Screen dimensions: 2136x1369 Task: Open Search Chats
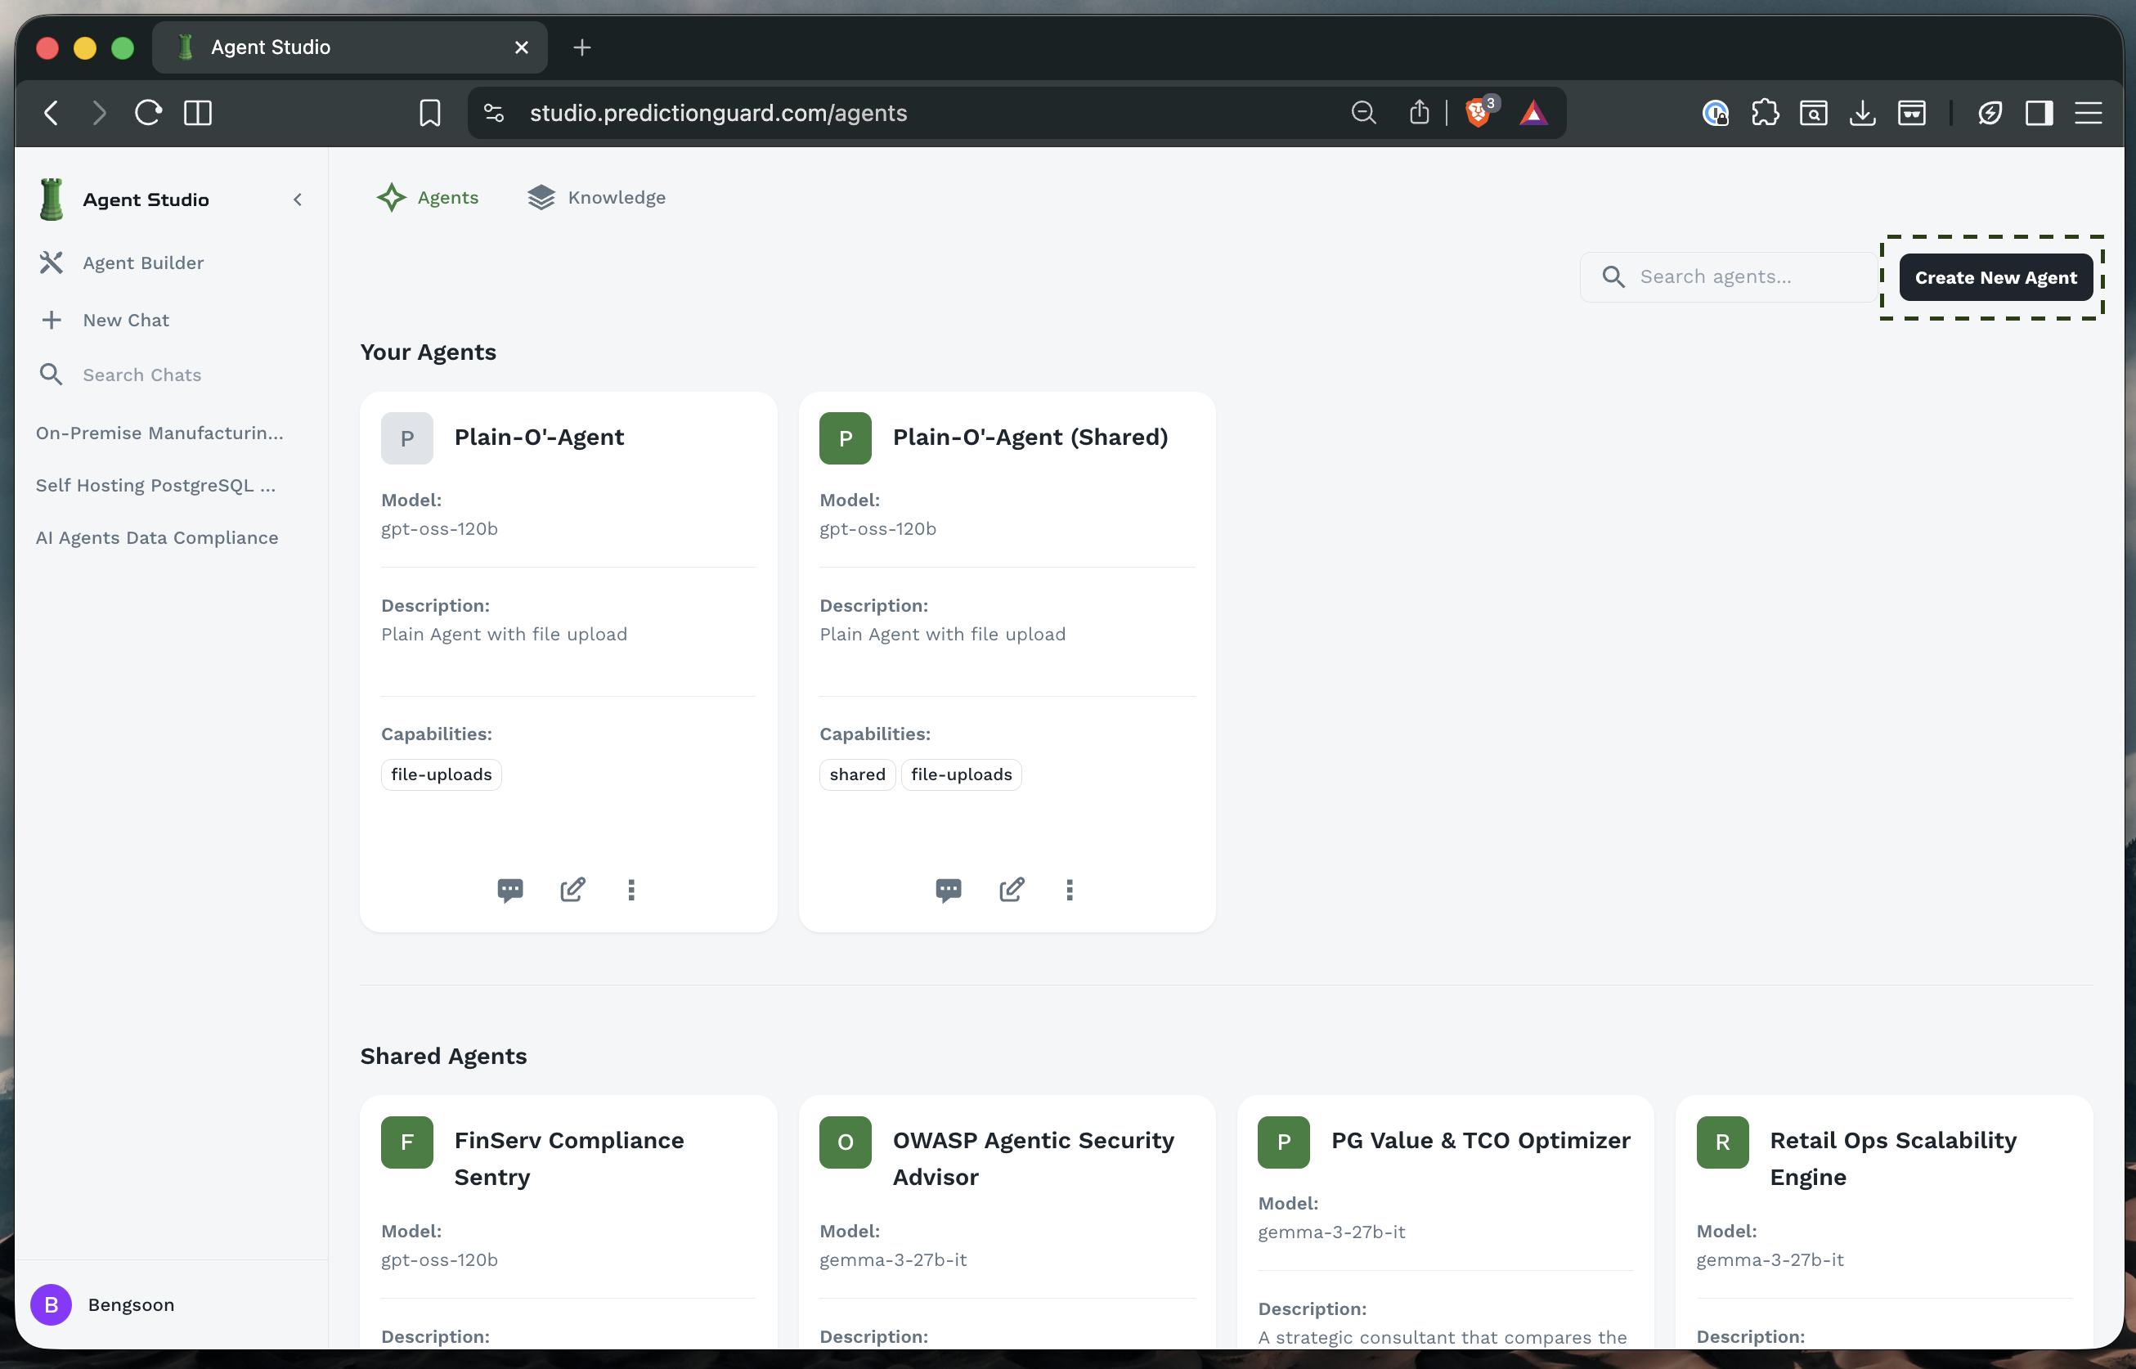(141, 375)
